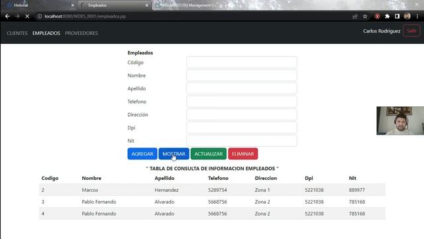
Task: Open the EMPLEADOS nav item
Action: (x=46, y=33)
